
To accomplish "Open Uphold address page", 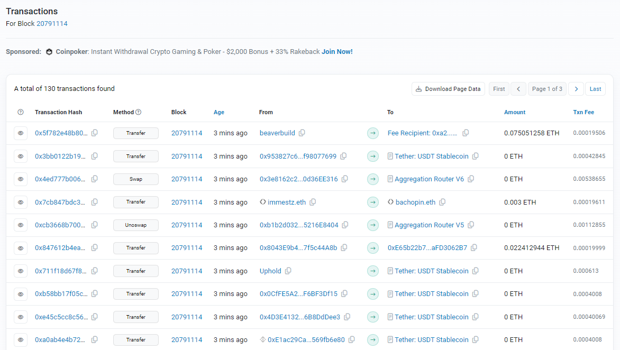I will (270, 271).
